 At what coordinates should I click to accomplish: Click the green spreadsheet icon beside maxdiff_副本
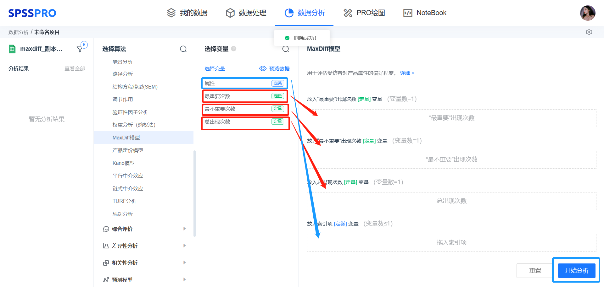click(x=12, y=49)
